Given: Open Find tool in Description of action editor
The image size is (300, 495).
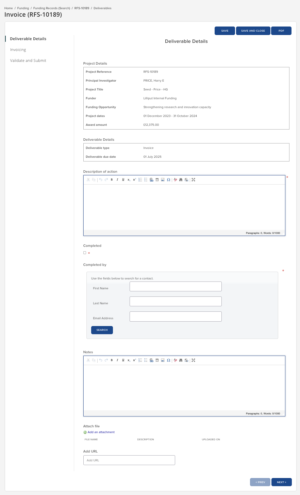Looking at the screenshot, I should (181, 180).
